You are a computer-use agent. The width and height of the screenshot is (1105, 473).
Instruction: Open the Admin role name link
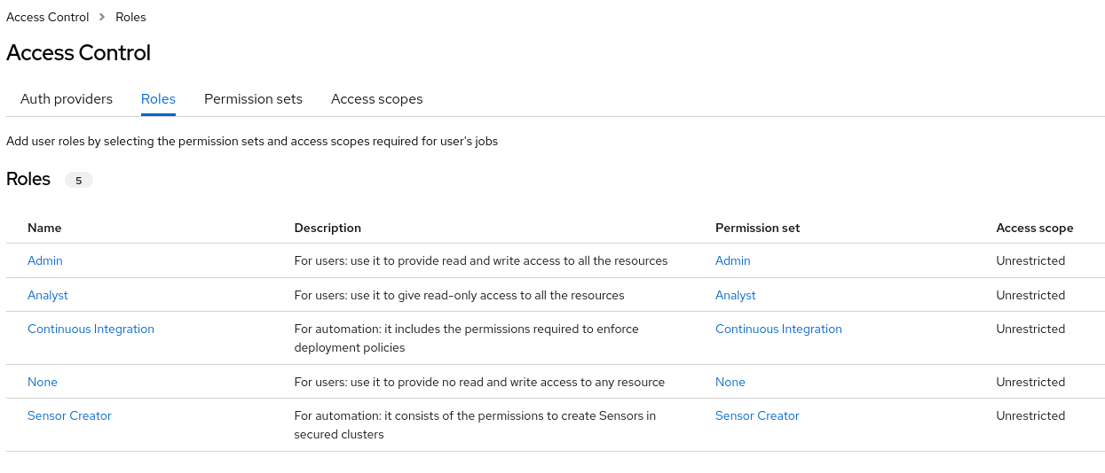[45, 260]
